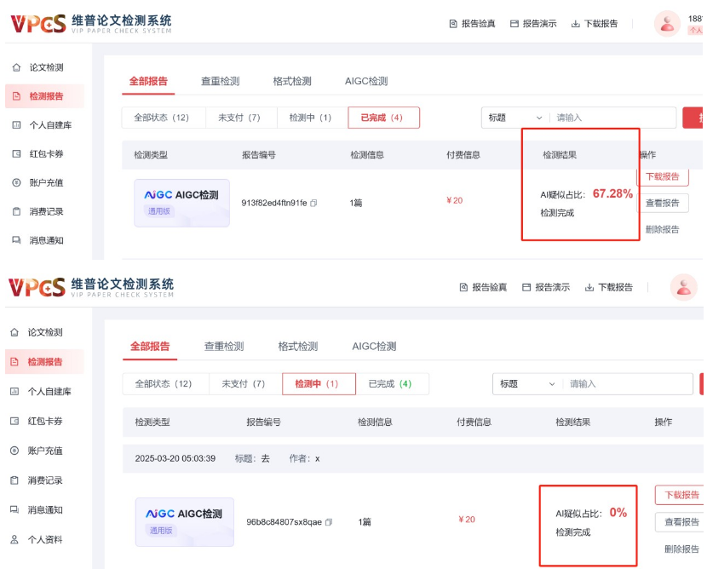Focus 请输入 search field in lower screenshot
The width and height of the screenshot is (707, 569).
628,383
